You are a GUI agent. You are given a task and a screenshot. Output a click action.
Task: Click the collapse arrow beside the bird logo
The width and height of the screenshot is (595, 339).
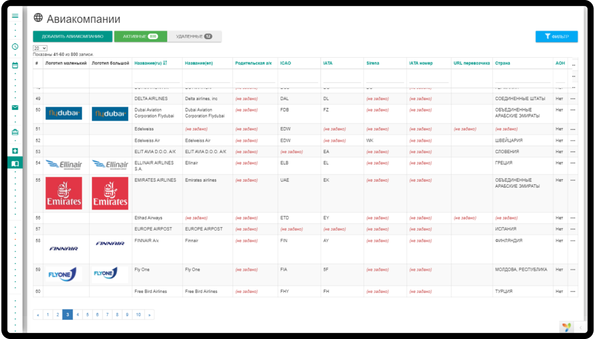(x=580, y=328)
